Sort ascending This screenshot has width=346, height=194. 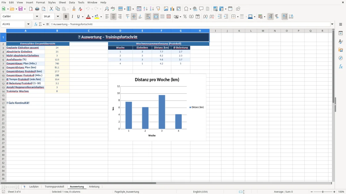click(x=145, y=9)
